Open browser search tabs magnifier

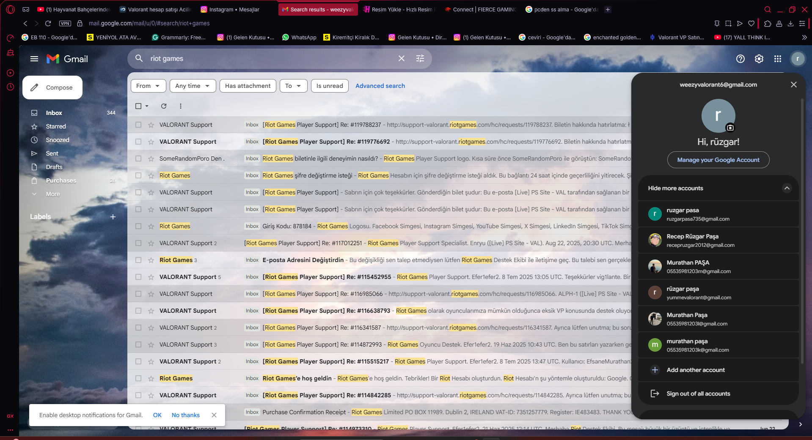coord(768,9)
